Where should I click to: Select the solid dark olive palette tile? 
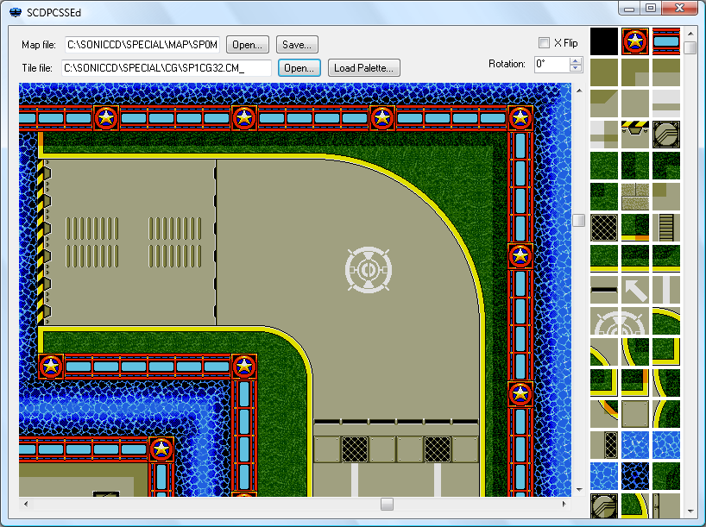604,72
